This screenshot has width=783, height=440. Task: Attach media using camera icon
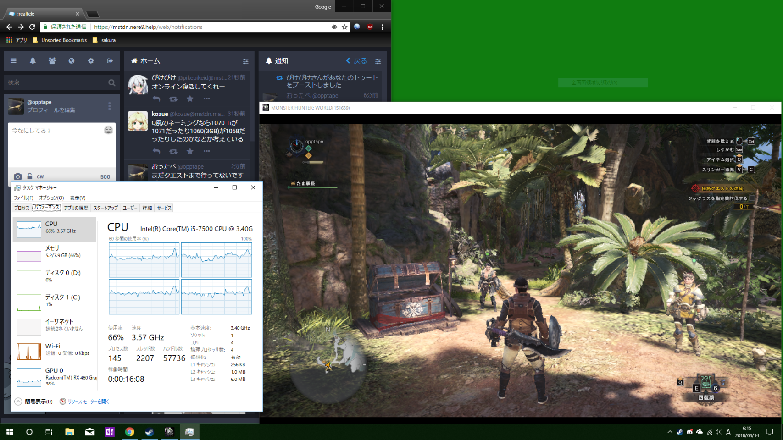[x=17, y=176]
